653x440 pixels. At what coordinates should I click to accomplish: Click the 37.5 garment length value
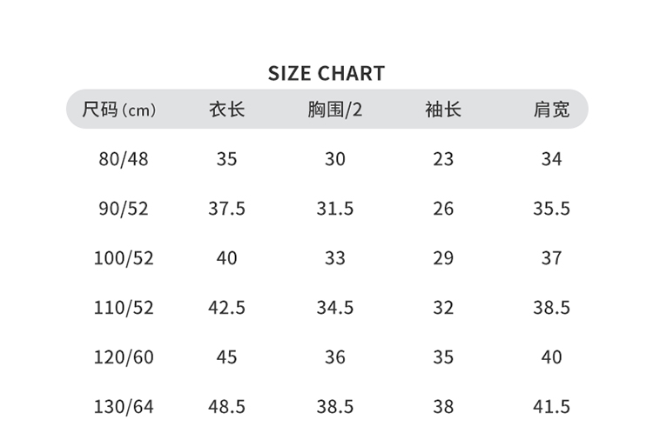(x=226, y=209)
